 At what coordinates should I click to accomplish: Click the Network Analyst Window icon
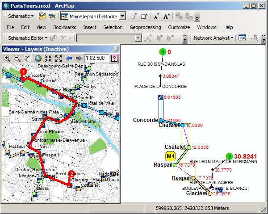242,38
